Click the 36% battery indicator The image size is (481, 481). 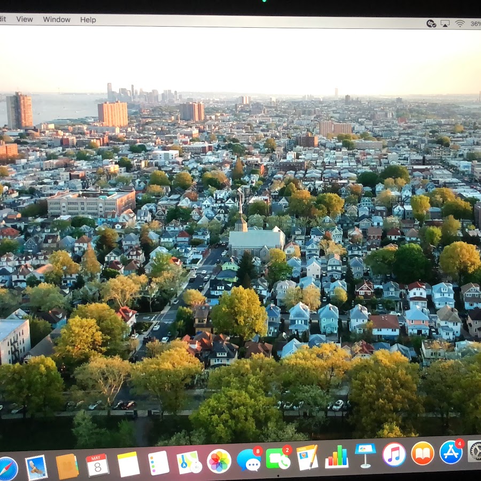(476, 24)
